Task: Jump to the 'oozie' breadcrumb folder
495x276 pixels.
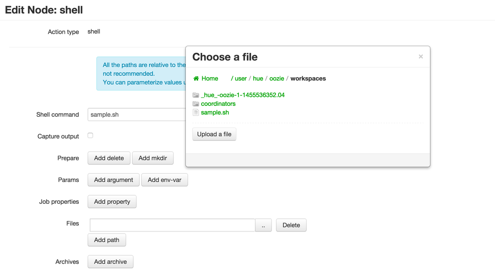Action: point(276,79)
